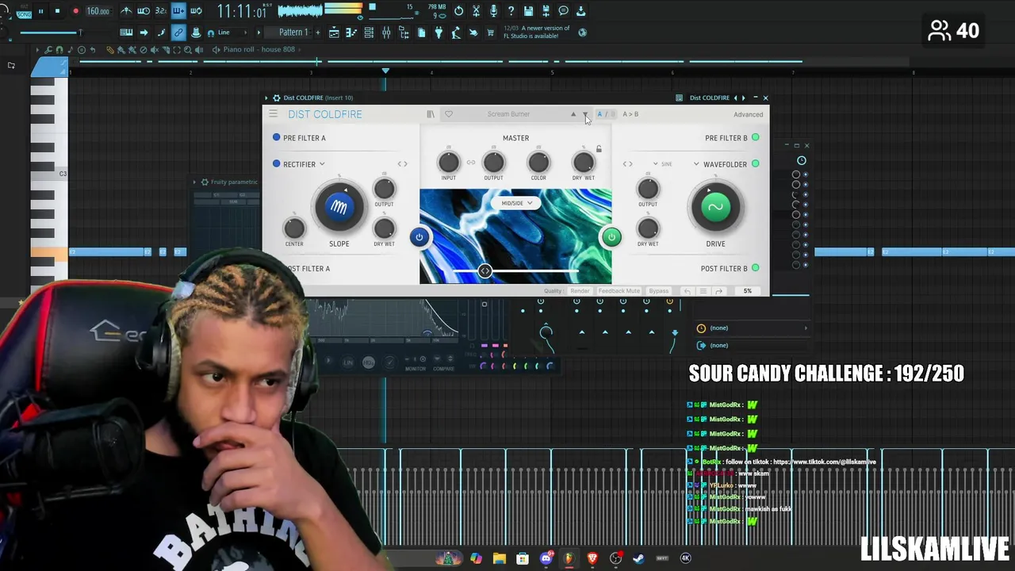Toggle POST FILTER B on
1015x571 pixels.
[x=756, y=268]
